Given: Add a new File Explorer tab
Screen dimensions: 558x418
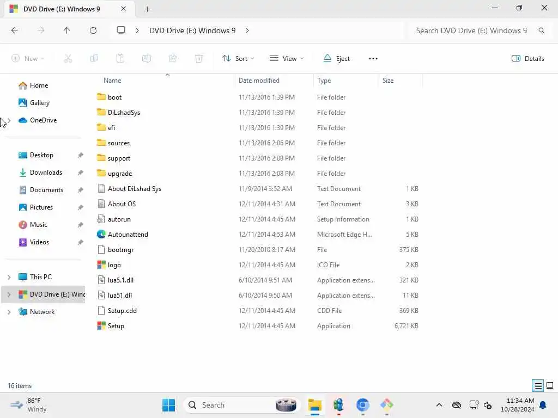Looking at the screenshot, I should tap(147, 9).
